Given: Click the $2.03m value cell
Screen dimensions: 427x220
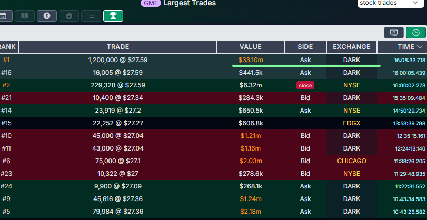Looking at the screenshot, I should 251,161.
